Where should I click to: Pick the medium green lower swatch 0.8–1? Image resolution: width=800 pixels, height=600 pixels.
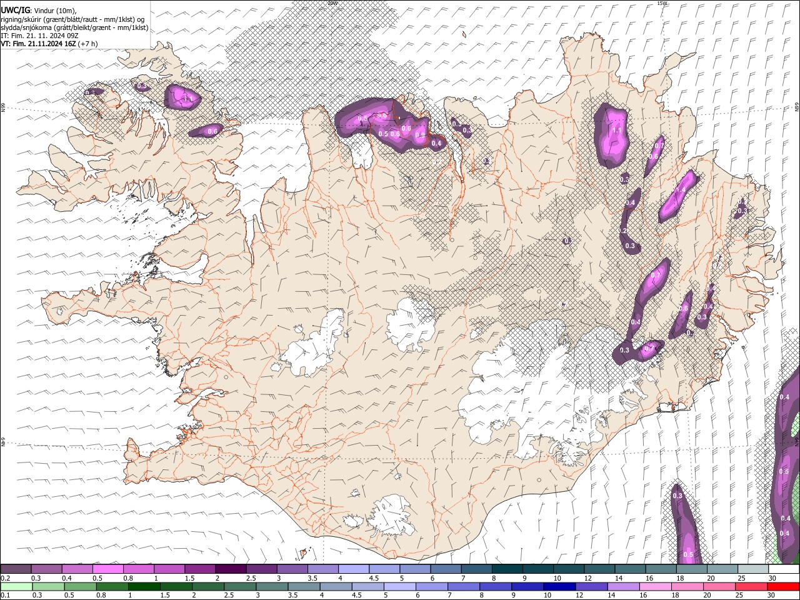tap(112, 586)
